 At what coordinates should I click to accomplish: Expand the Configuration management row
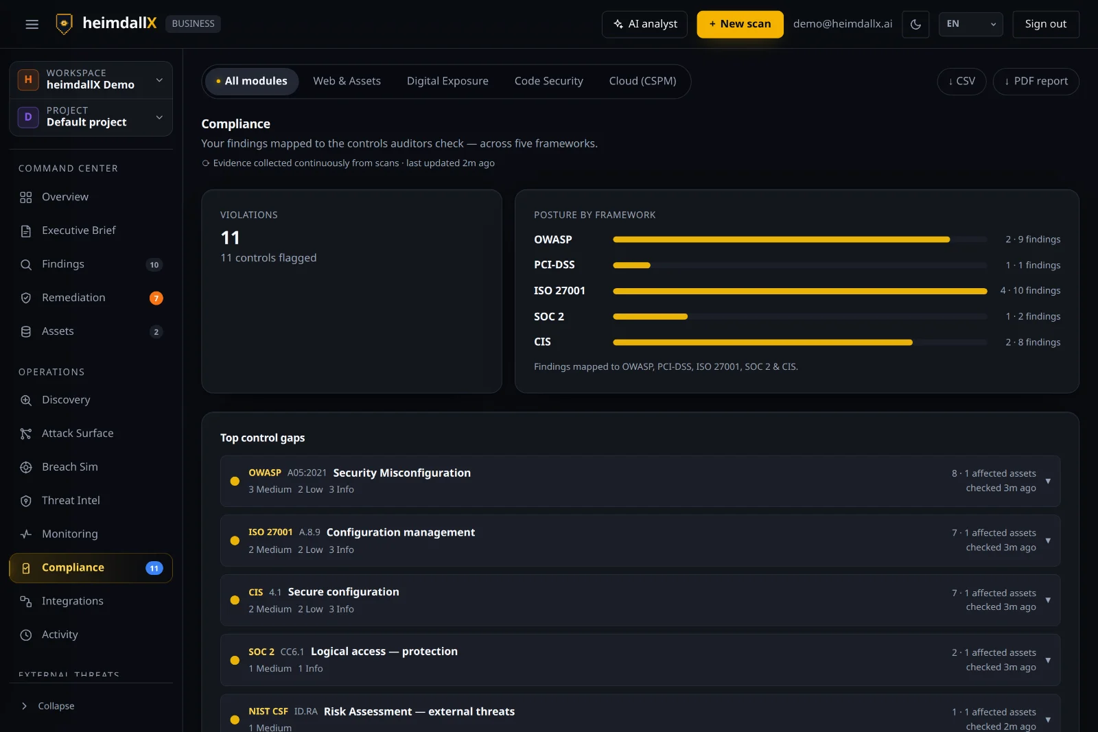(x=640, y=541)
